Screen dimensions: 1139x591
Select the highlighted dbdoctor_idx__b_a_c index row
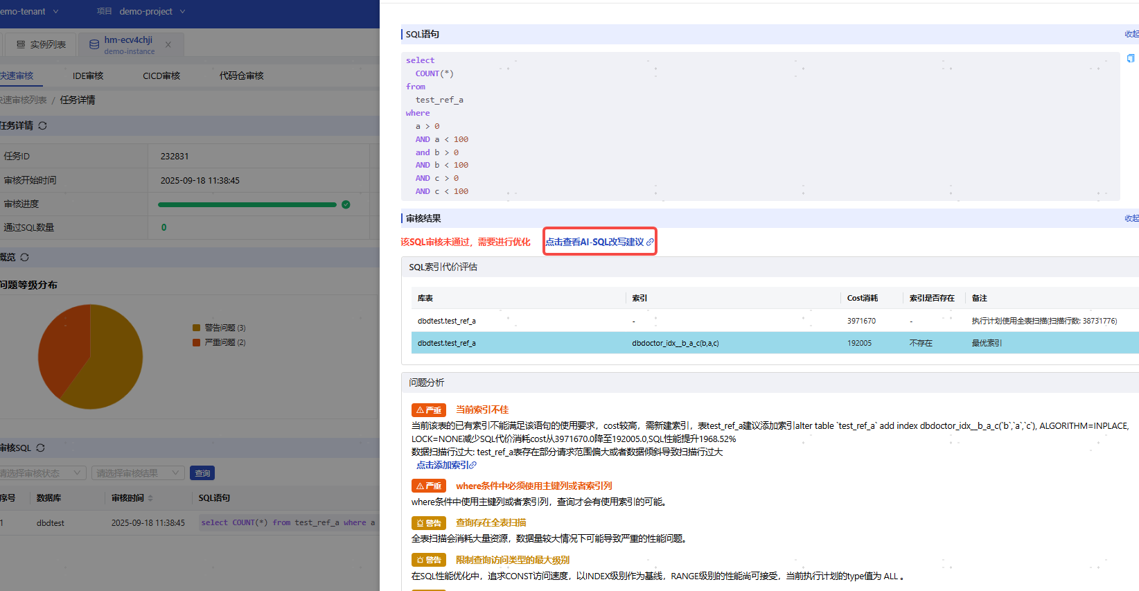point(675,343)
